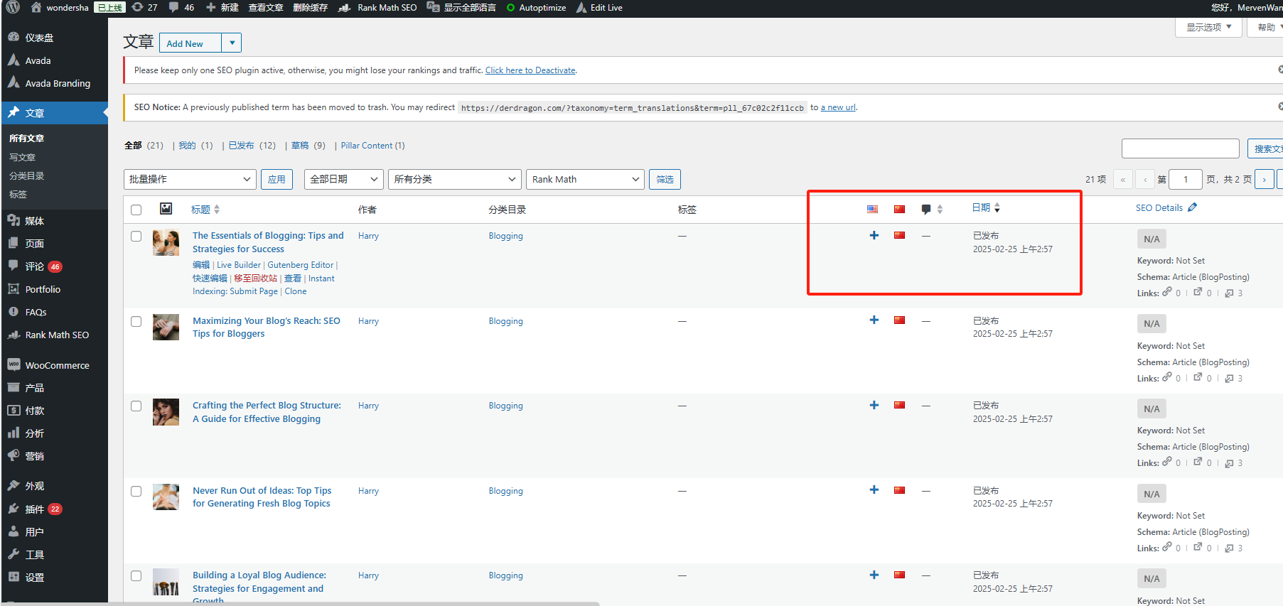1283x606 pixels.
Task: Add English translation for Never Run Out of Ideas
Action: click(x=874, y=489)
